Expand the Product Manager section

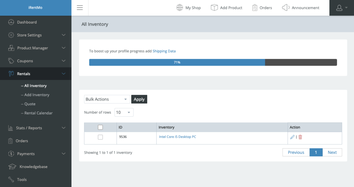36,48
